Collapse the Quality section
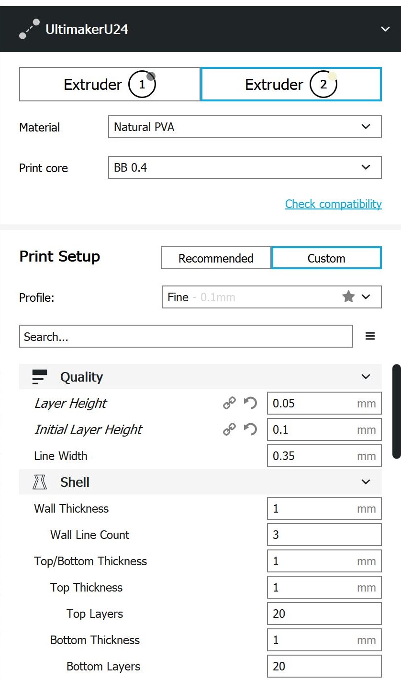The width and height of the screenshot is (401, 680). coord(366,377)
